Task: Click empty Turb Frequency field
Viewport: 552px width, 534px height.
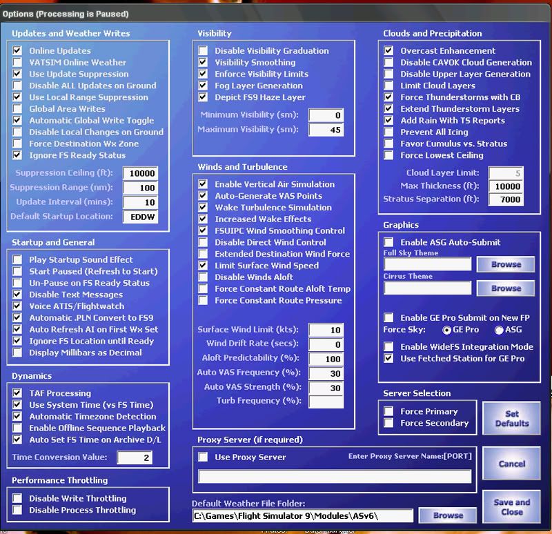Action: [326, 402]
